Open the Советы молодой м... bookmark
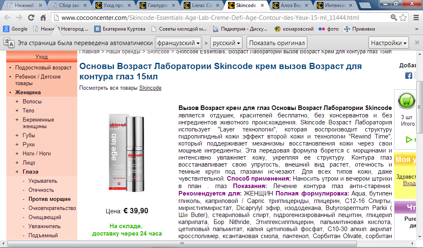This screenshot has width=423, height=248. pyautogui.click(x=179, y=29)
